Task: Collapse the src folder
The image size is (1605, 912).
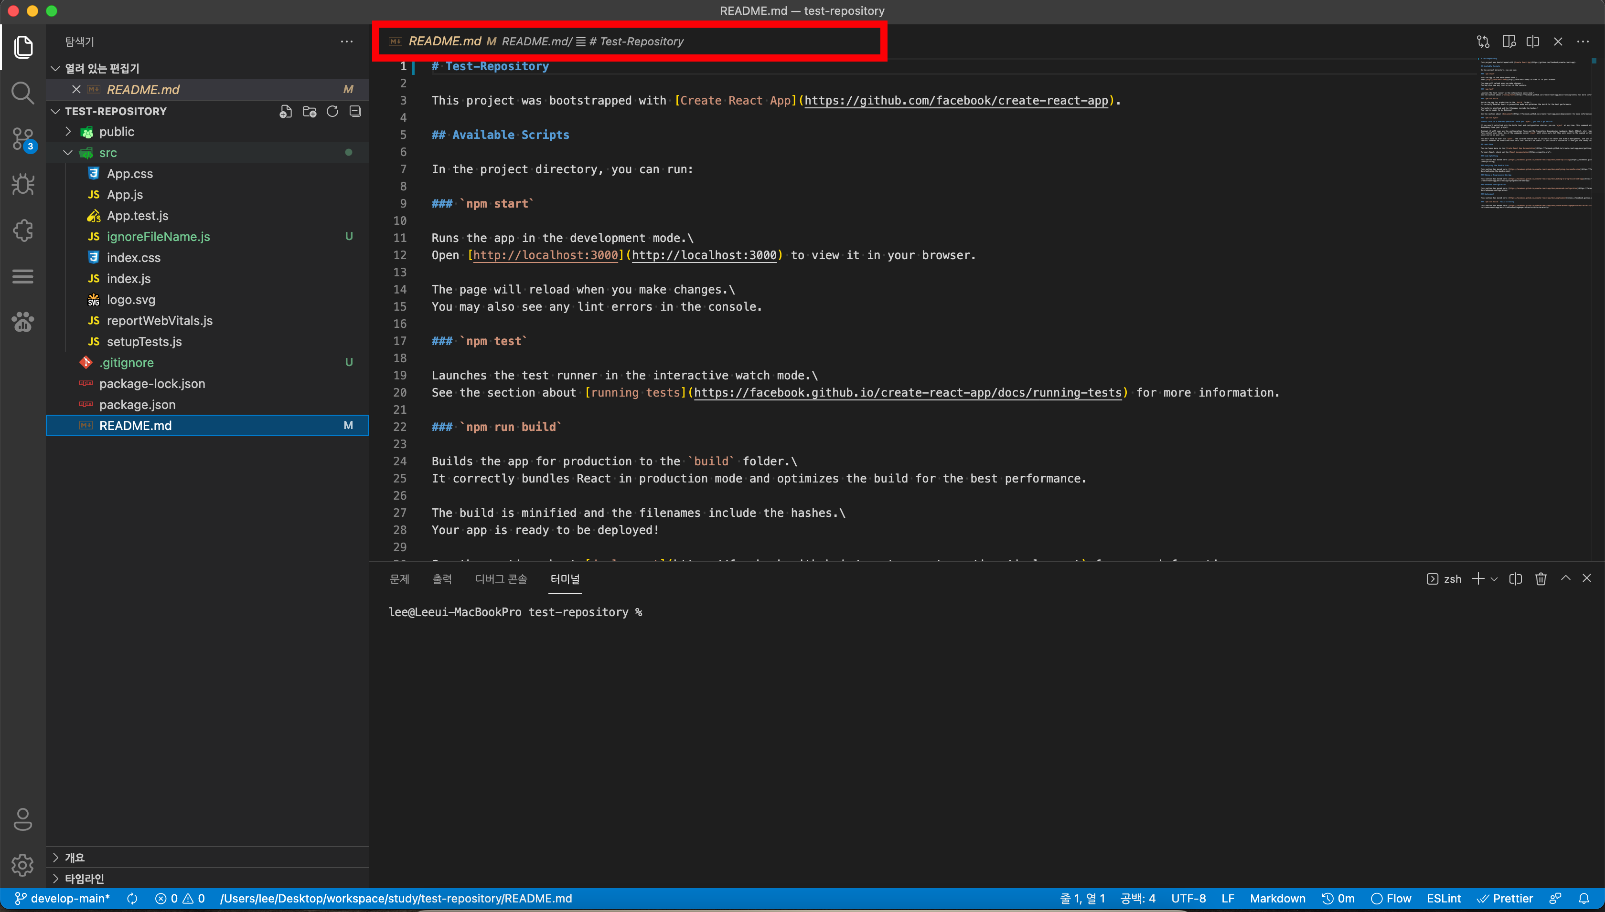Action: (x=68, y=153)
